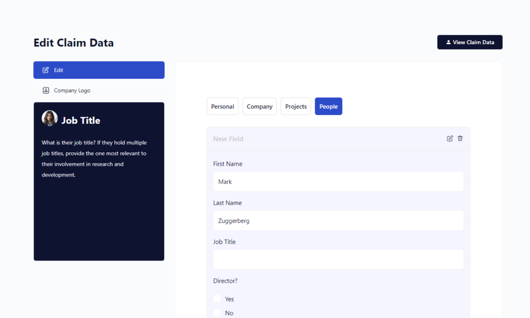530x318 pixels.
Task: Check the Yes box under Director?
Action: [x=217, y=299]
